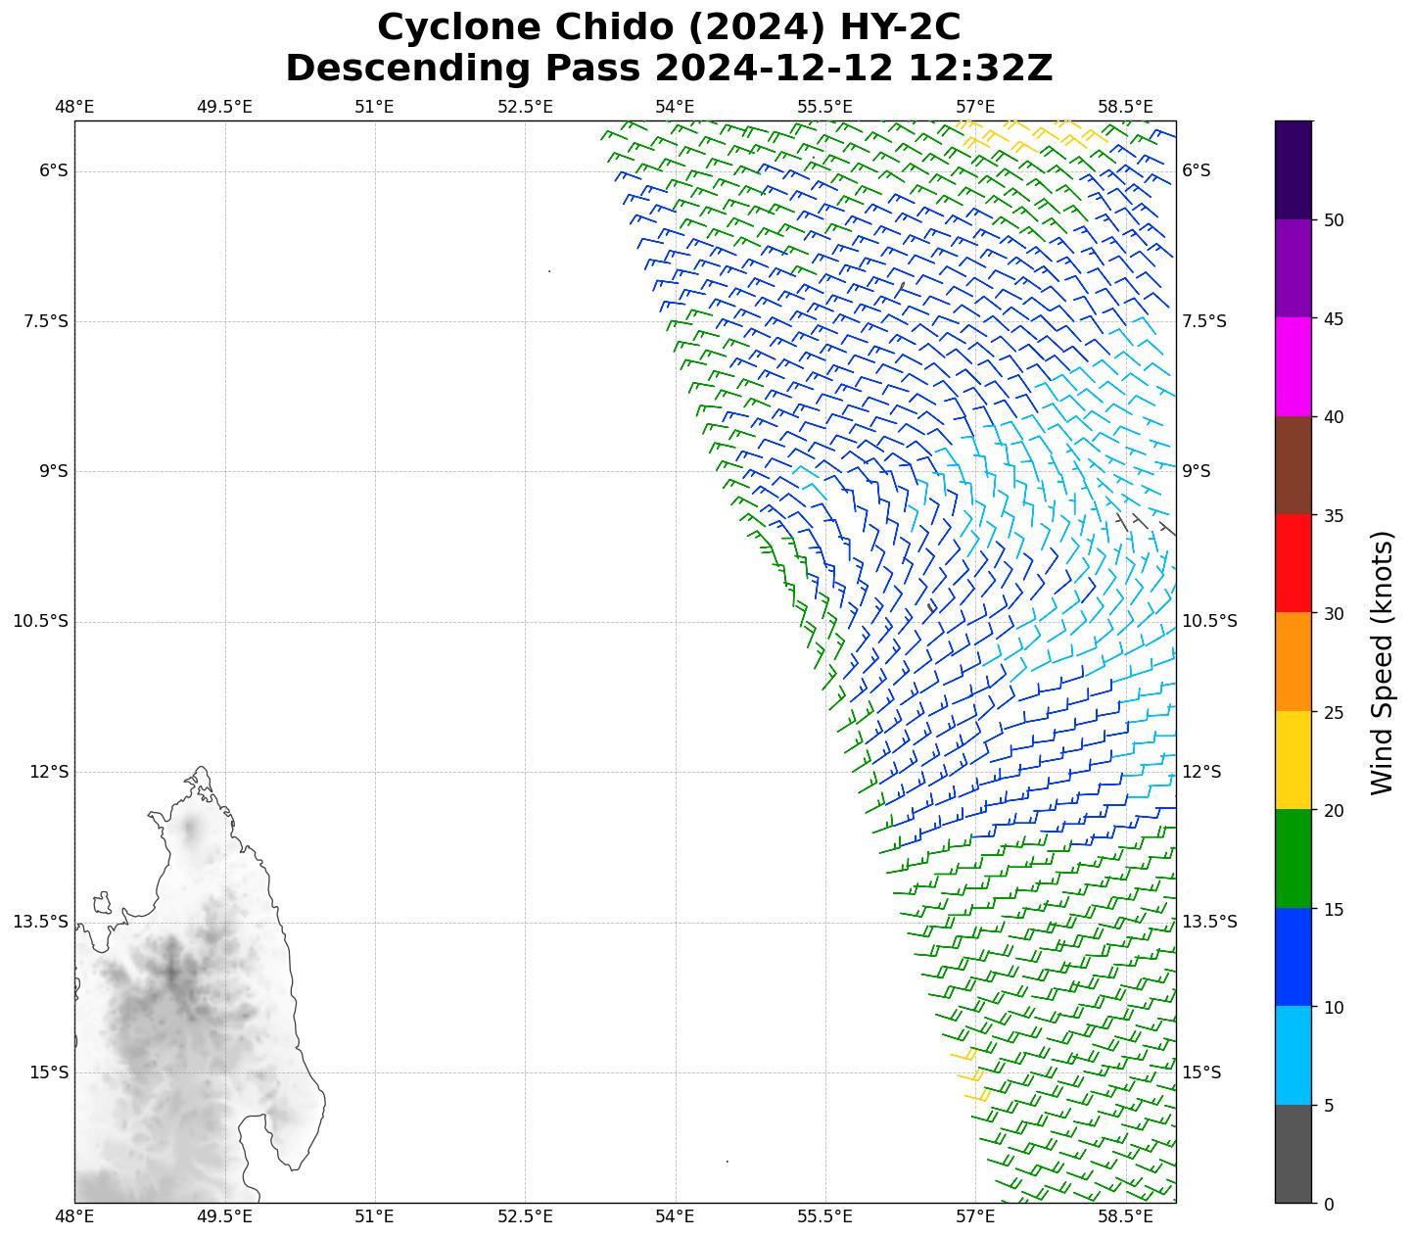This screenshot has width=1410, height=1238.
Task: Click the green 15–20 knot colorbar band
Action: click(1292, 858)
